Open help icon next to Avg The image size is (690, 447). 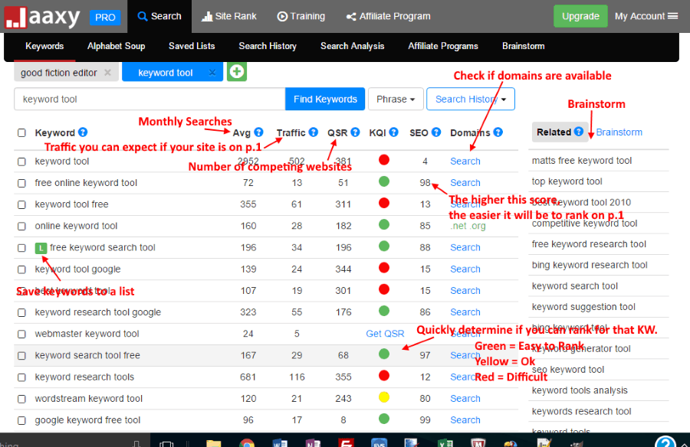coord(259,132)
